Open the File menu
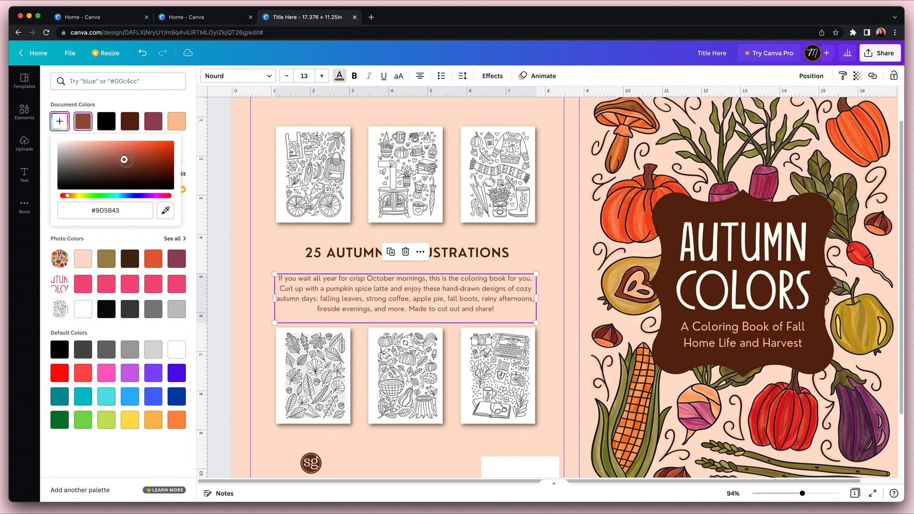 (x=70, y=53)
